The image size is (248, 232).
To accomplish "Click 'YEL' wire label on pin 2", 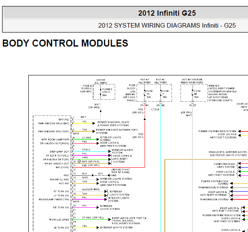I will click(84, 122).
